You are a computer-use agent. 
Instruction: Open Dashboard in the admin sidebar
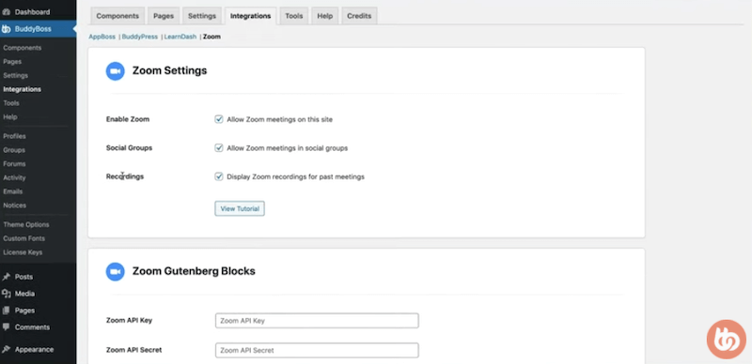(x=32, y=12)
